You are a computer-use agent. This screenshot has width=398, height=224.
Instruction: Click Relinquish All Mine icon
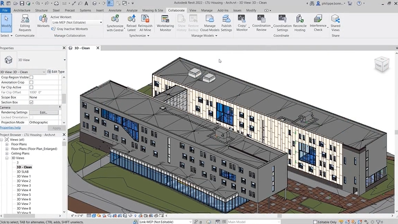(145, 18)
